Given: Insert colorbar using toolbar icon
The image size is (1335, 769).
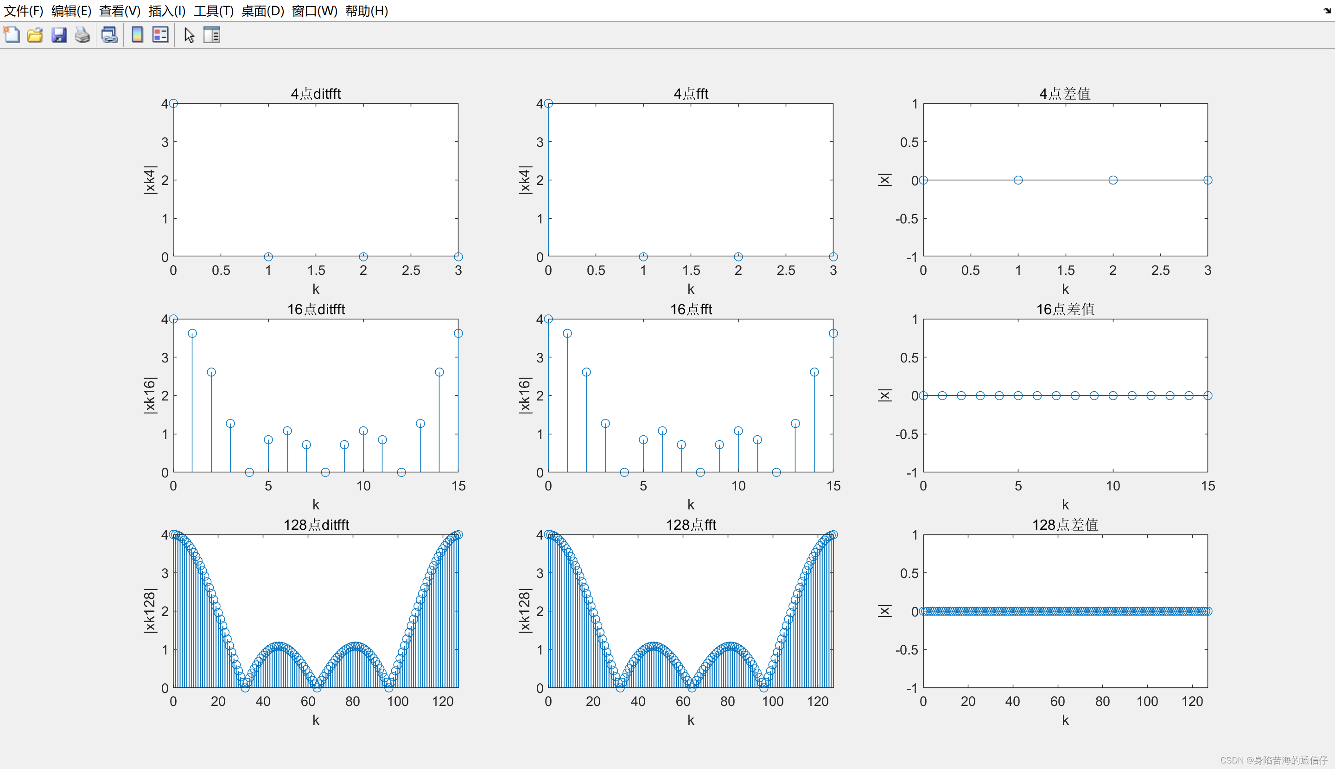Looking at the screenshot, I should coord(137,35).
